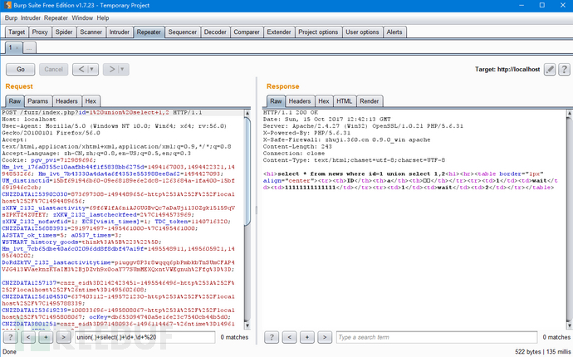Switch to the Scanner tab
This screenshot has height=357, width=573.
91,32
